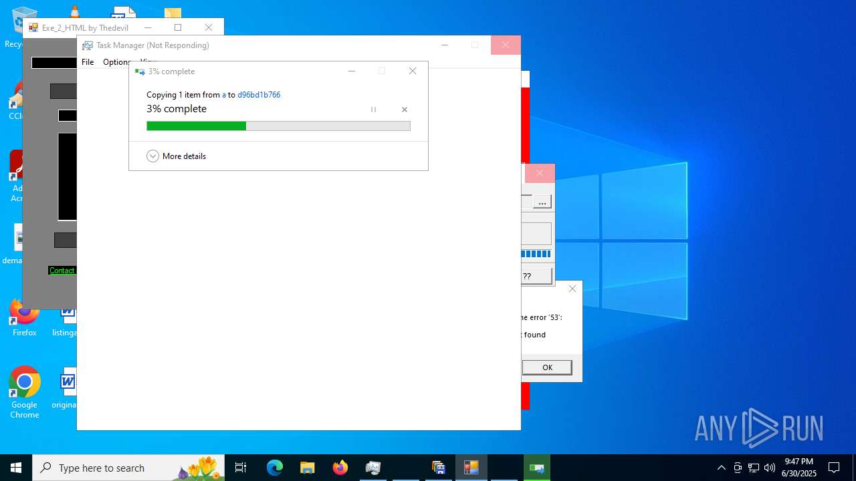Open Task View from taskbar
Image resolution: width=856 pixels, height=481 pixels.
241,468
